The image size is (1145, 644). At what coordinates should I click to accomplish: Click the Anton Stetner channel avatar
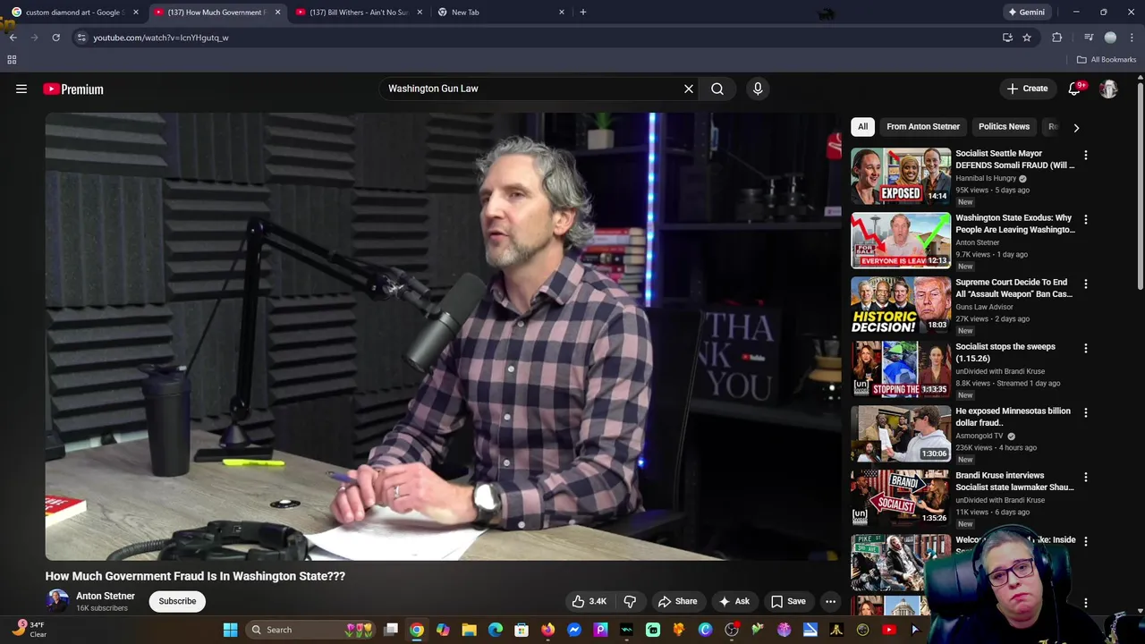pyautogui.click(x=57, y=601)
